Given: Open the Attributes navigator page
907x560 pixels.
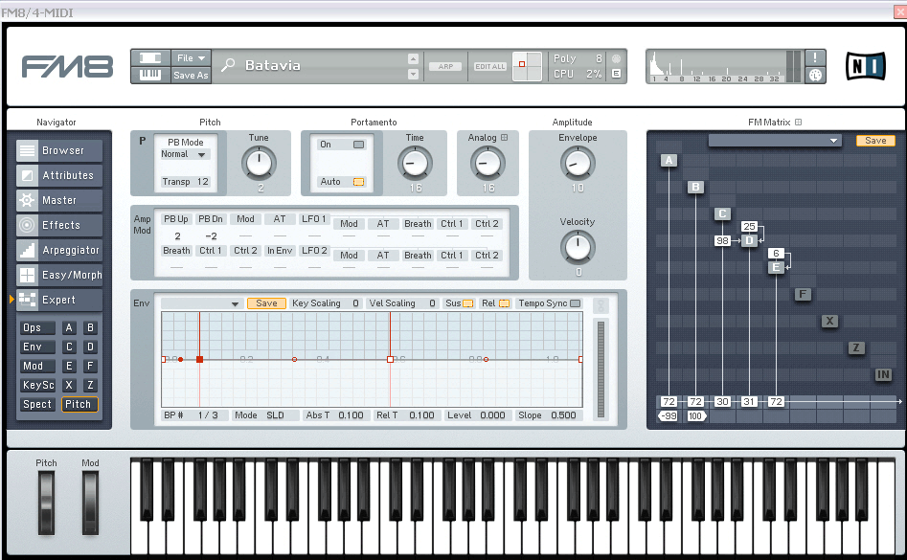Looking at the screenshot, I should (x=59, y=176).
